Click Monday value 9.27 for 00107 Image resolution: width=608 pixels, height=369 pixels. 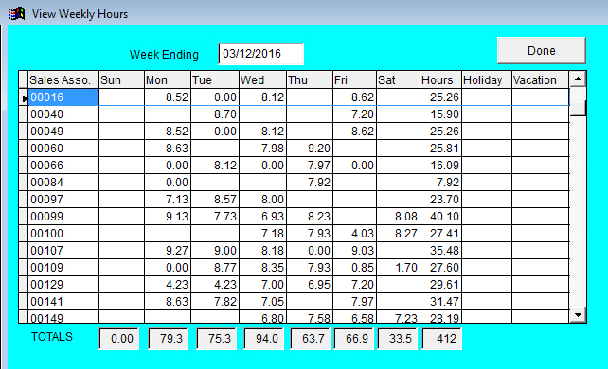click(168, 251)
